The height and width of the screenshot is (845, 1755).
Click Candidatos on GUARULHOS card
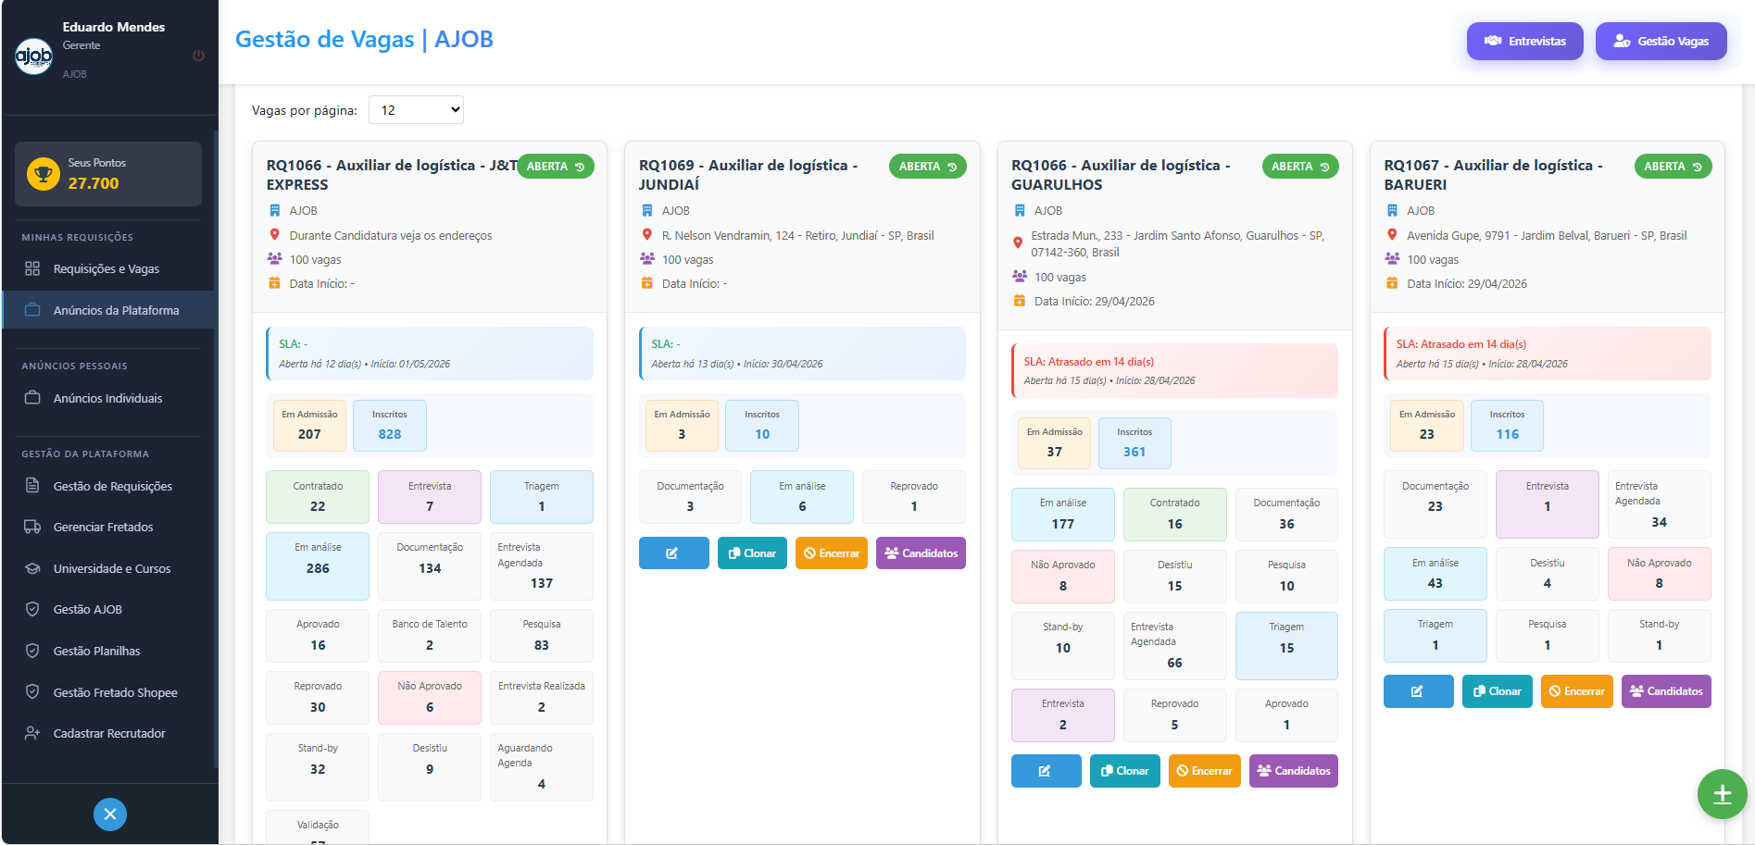[x=1293, y=771]
